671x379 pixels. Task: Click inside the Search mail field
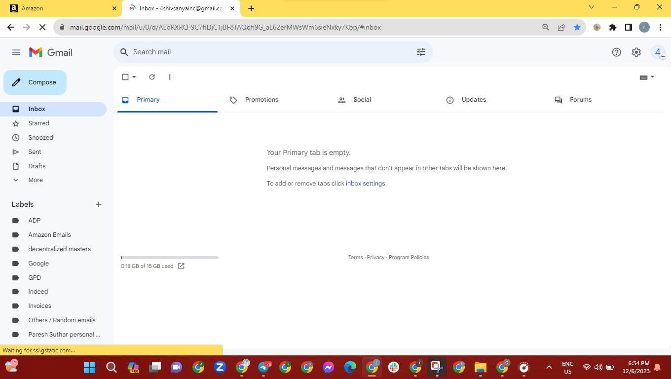(273, 52)
